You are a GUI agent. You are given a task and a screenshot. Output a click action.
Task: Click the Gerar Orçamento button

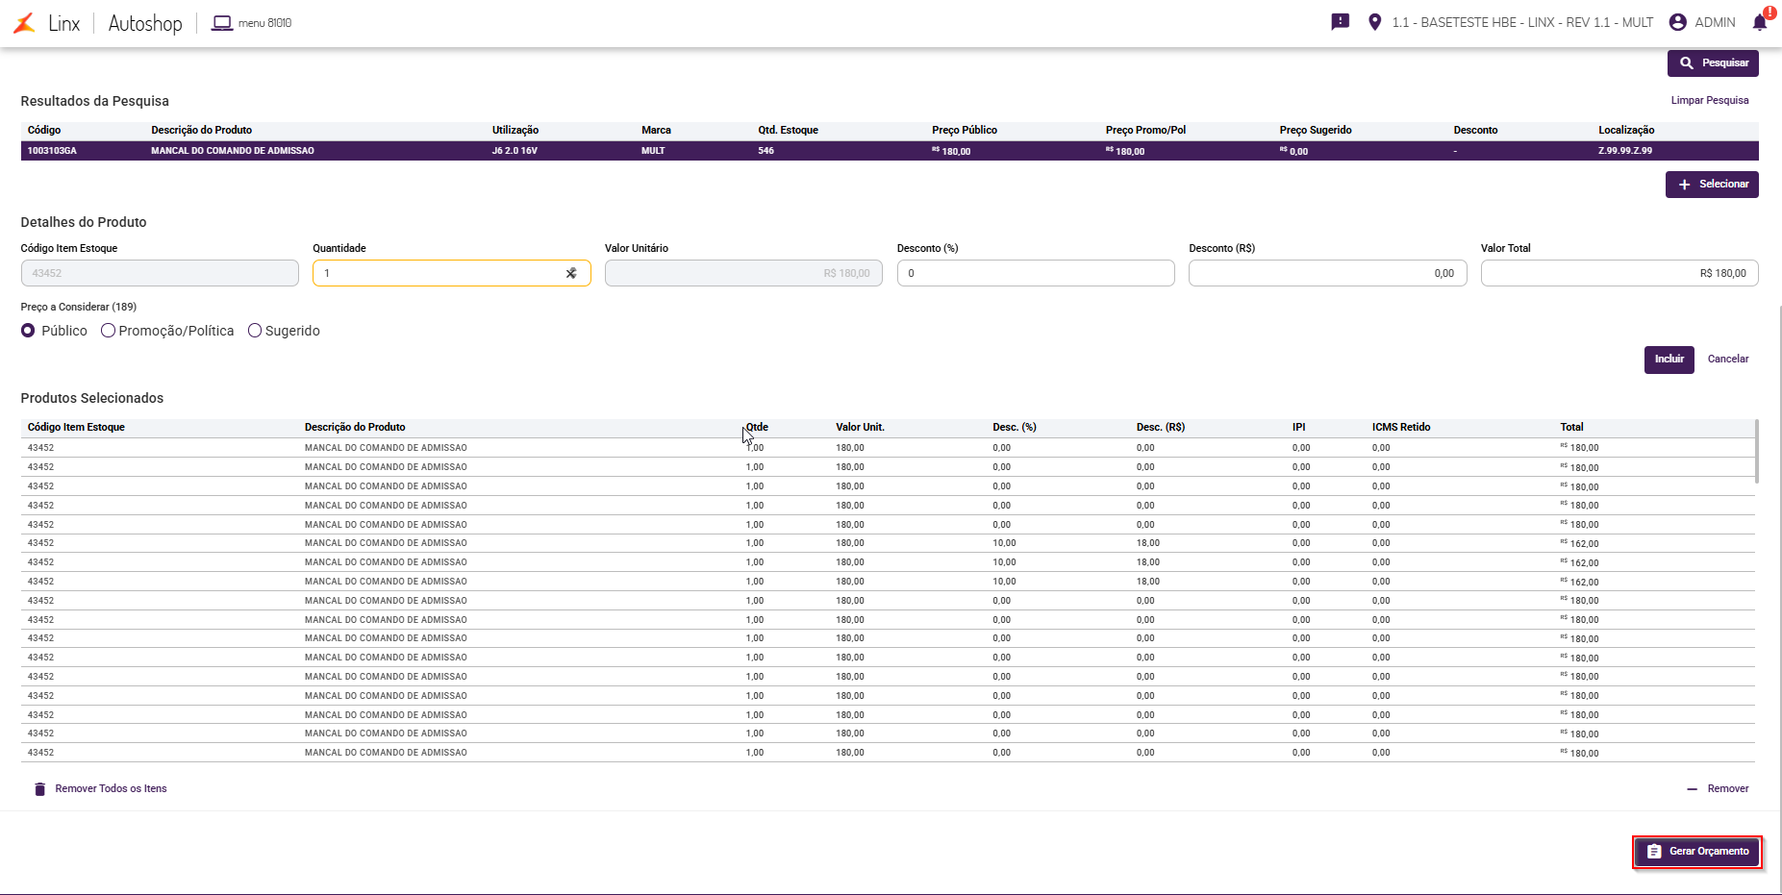coord(1697,852)
